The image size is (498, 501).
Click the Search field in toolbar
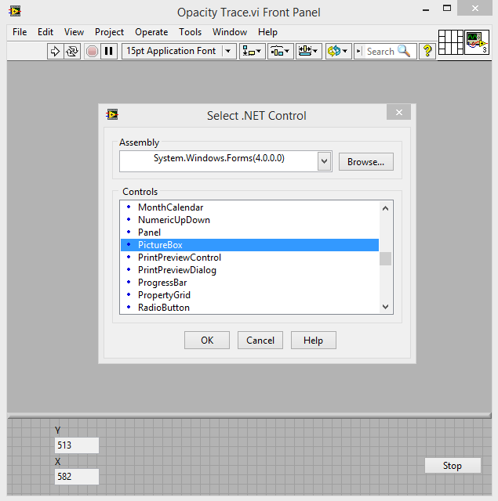[381, 52]
